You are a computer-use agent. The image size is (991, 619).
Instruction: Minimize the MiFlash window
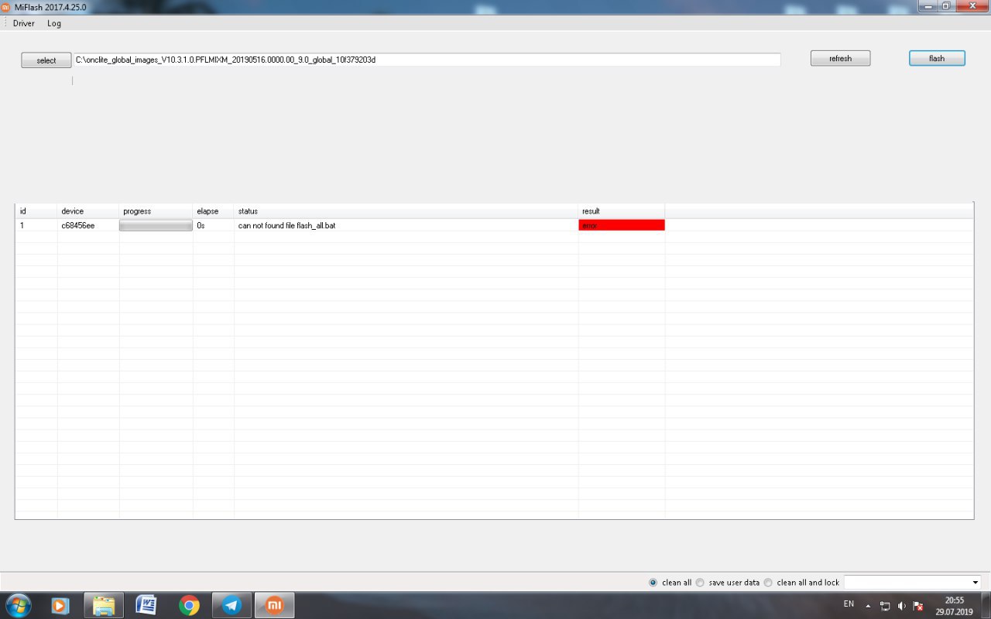[928, 5]
